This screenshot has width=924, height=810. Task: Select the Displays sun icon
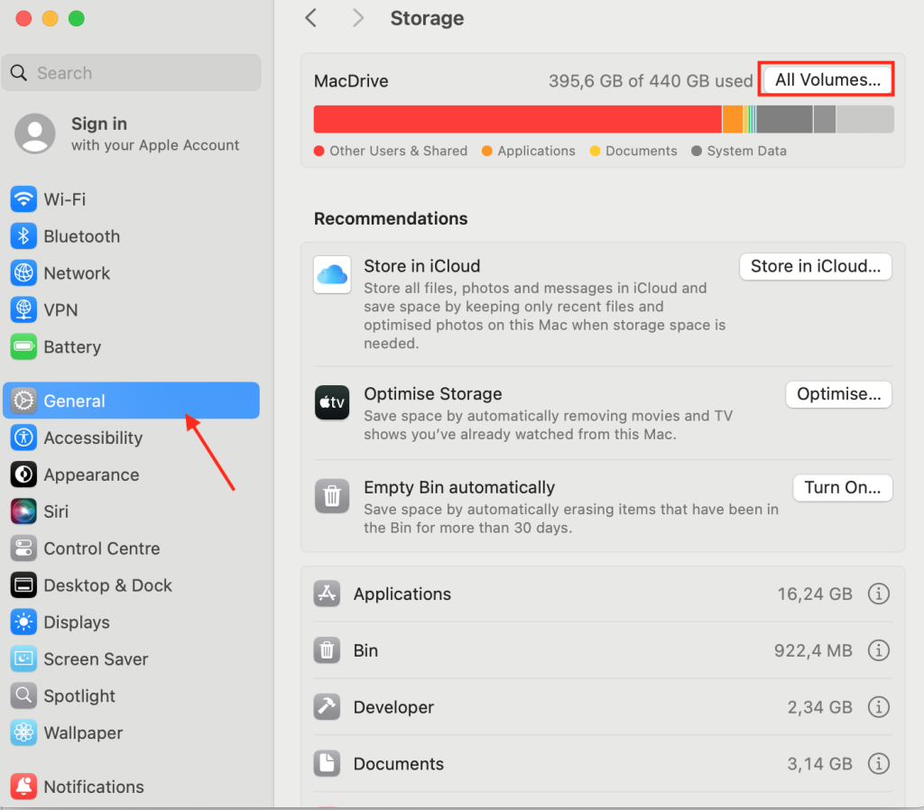point(23,622)
